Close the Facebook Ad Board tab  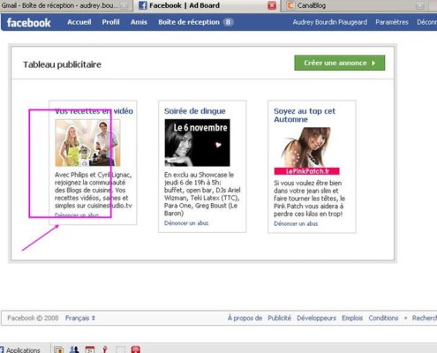pos(272,5)
